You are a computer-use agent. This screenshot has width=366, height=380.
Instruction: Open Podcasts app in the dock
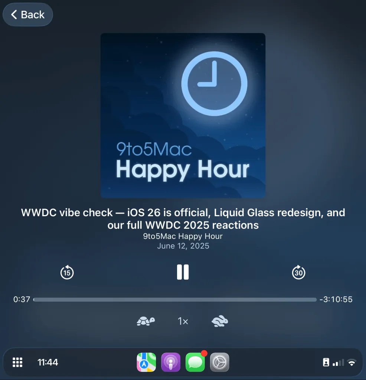171,362
